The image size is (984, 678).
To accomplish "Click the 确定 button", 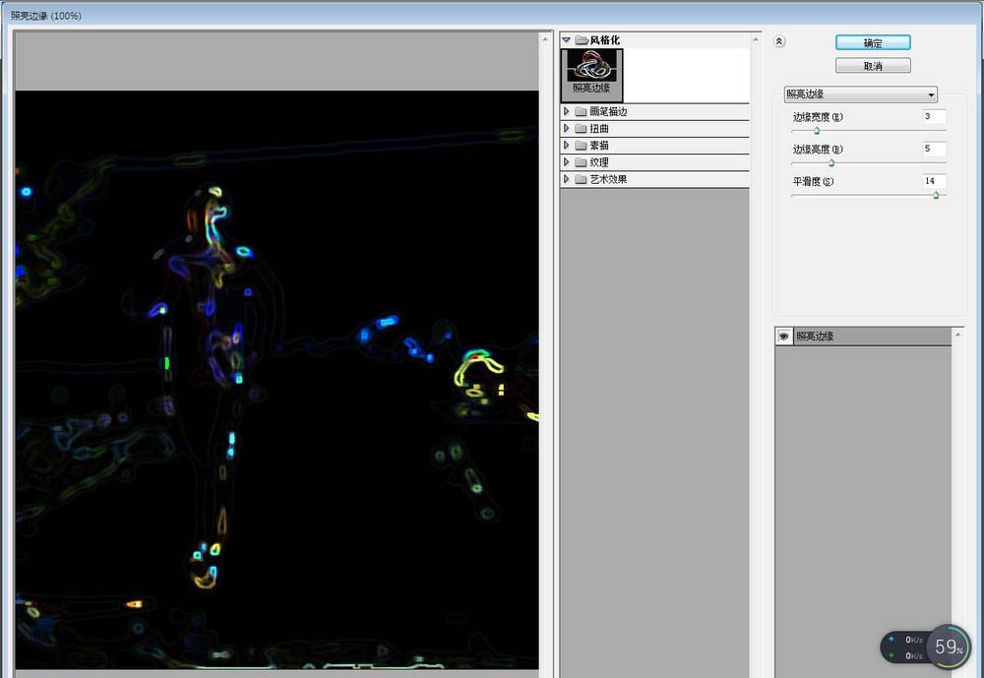I will (x=873, y=42).
